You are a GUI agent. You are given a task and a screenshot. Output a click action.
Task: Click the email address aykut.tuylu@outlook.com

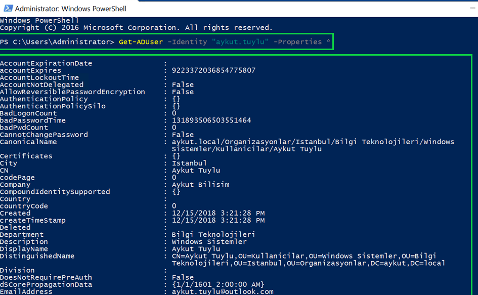click(x=223, y=291)
